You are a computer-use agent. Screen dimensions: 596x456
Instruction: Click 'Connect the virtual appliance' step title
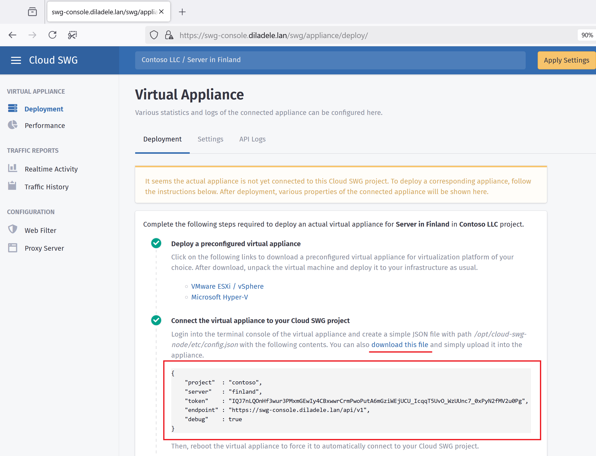(x=260, y=321)
